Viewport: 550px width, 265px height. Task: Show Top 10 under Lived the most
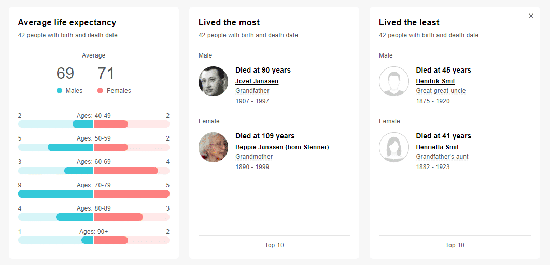tap(274, 245)
